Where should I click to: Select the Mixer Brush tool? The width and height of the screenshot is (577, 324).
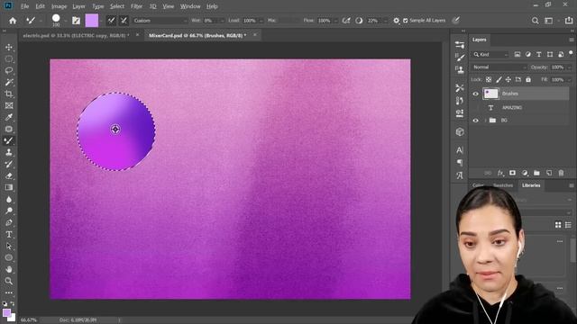tap(9, 140)
